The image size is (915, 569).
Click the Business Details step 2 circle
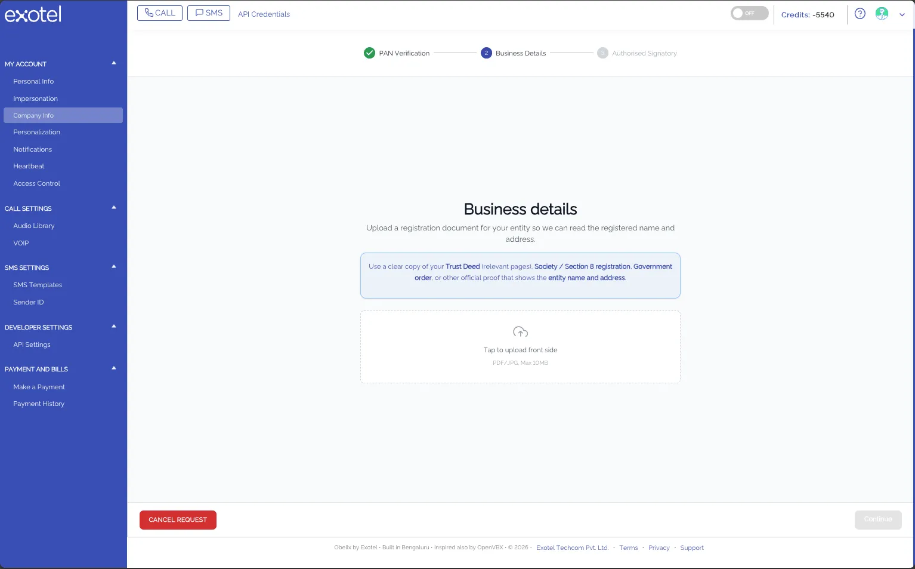pos(486,53)
